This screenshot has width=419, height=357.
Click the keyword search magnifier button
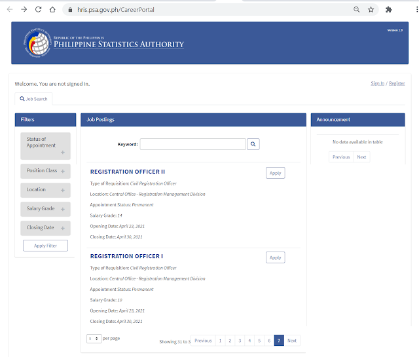(253, 144)
